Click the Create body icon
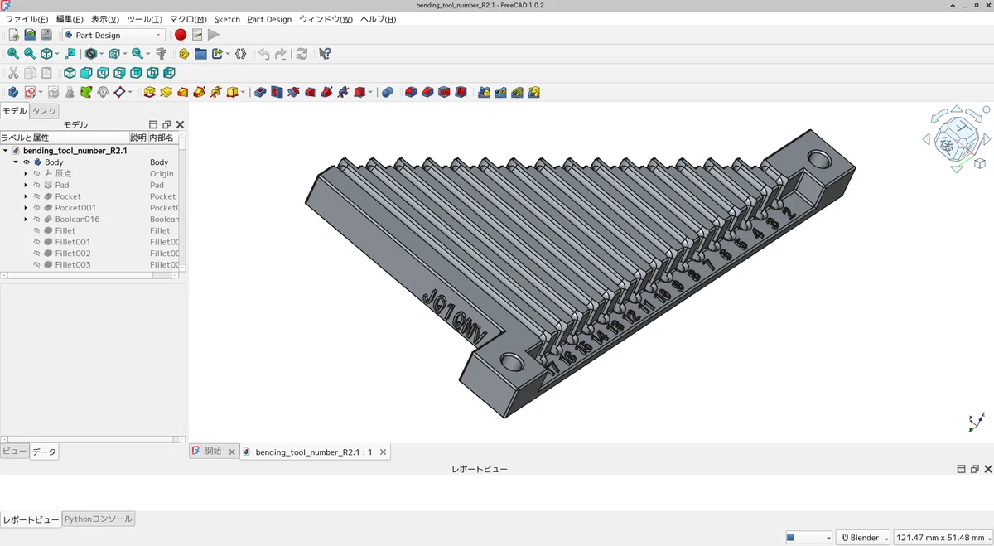994x546 pixels. (13, 92)
